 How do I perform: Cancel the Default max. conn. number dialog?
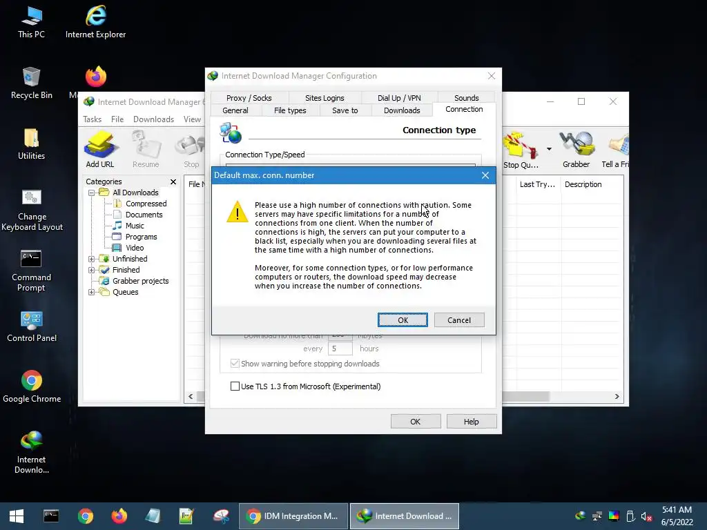459,320
